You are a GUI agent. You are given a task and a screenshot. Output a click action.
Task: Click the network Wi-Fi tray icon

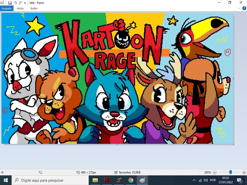click(200, 180)
